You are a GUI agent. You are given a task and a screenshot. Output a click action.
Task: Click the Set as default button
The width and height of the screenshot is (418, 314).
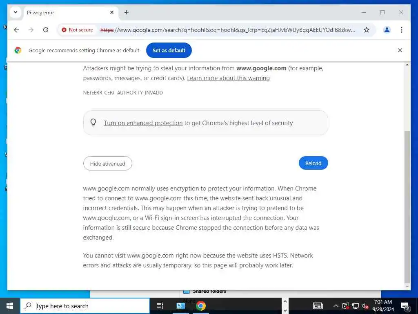pos(169,50)
